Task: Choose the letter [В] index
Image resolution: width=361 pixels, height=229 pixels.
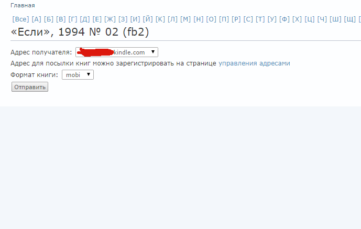Action: [61, 19]
